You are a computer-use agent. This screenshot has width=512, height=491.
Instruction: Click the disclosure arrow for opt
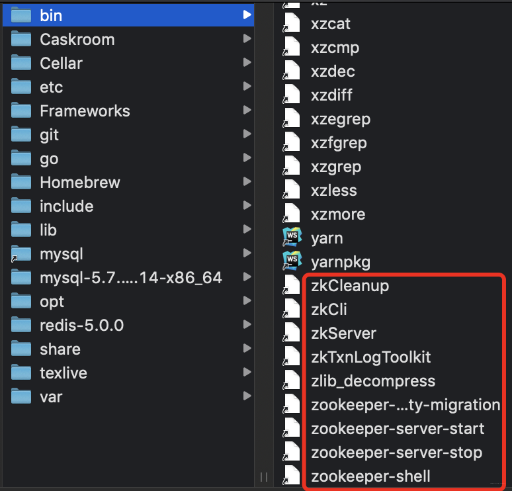tap(247, 301)
